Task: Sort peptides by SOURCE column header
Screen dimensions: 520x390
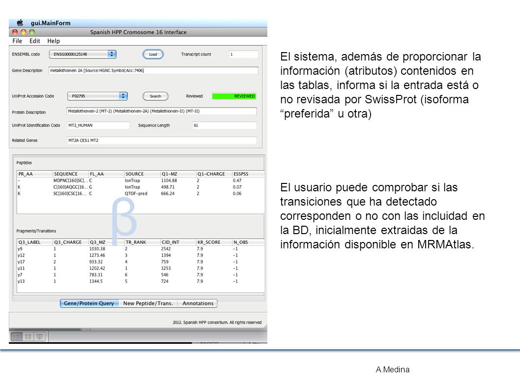Action: (x=142, y=174)
